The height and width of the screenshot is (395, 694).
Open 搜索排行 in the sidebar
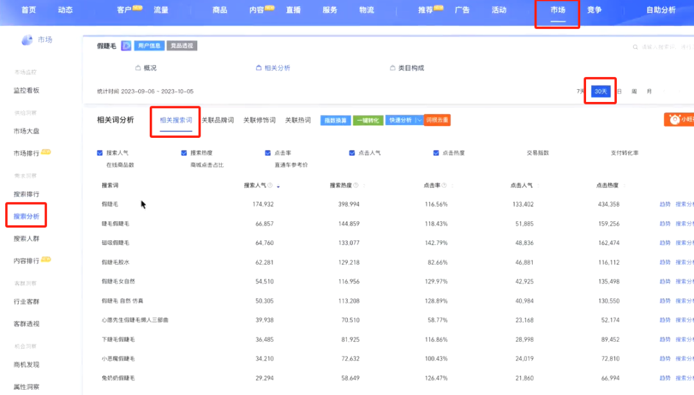[26, 194]
